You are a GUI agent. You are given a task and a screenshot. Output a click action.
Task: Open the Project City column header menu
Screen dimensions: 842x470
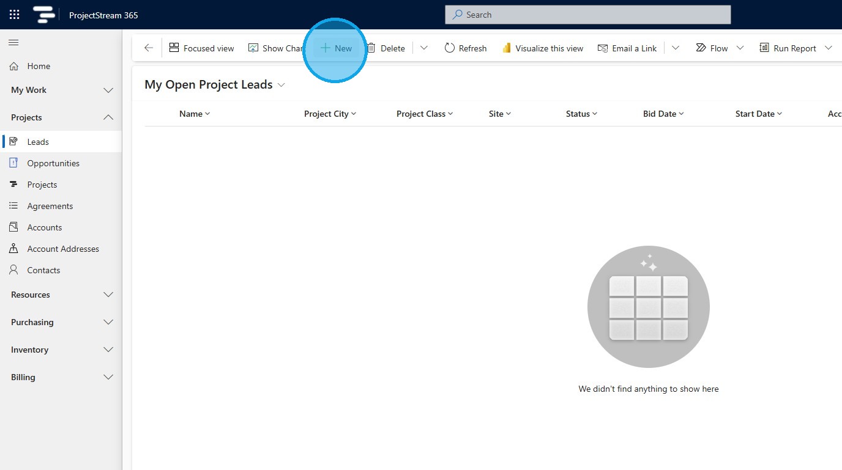point(330,114)
